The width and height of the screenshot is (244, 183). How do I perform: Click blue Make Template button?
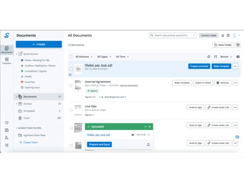(x=221, y=66)
